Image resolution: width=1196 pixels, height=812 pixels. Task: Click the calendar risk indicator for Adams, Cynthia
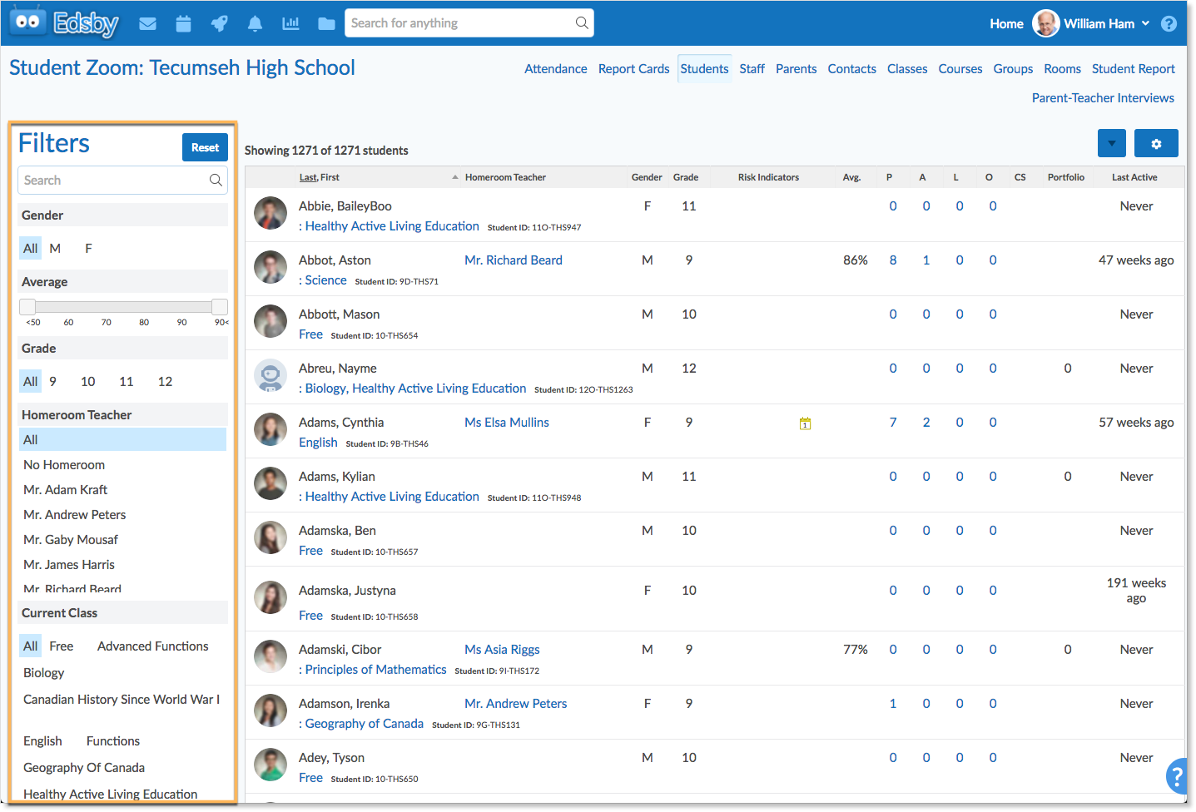click(805, 423)
